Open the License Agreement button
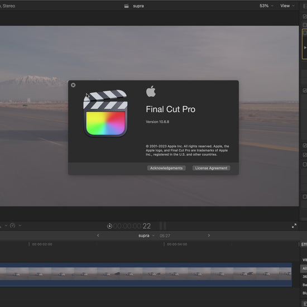 pos(211,168)
